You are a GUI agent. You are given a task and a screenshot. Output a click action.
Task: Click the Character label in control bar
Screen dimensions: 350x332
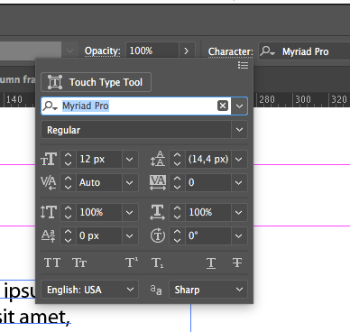click(x=231, y=51)
